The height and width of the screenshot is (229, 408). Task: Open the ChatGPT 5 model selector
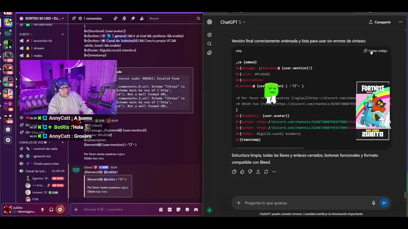pos(233,22)
